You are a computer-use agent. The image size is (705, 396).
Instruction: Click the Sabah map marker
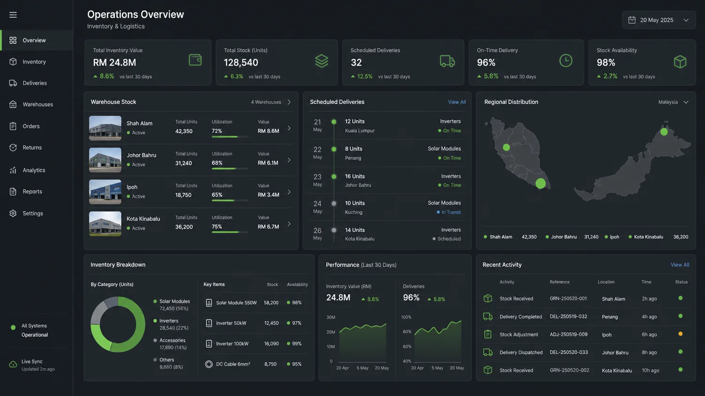[x=664, y=132]
